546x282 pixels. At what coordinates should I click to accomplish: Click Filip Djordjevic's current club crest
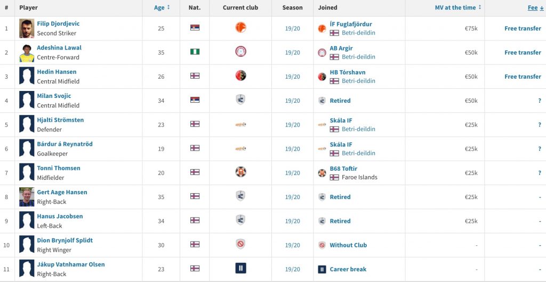(x=240, y=28)
